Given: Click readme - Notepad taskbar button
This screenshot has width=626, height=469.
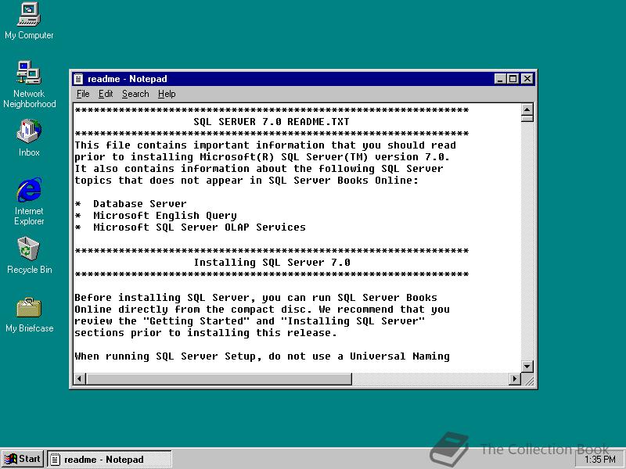Looking at the screenshot, I should click(x=110, y=459).
